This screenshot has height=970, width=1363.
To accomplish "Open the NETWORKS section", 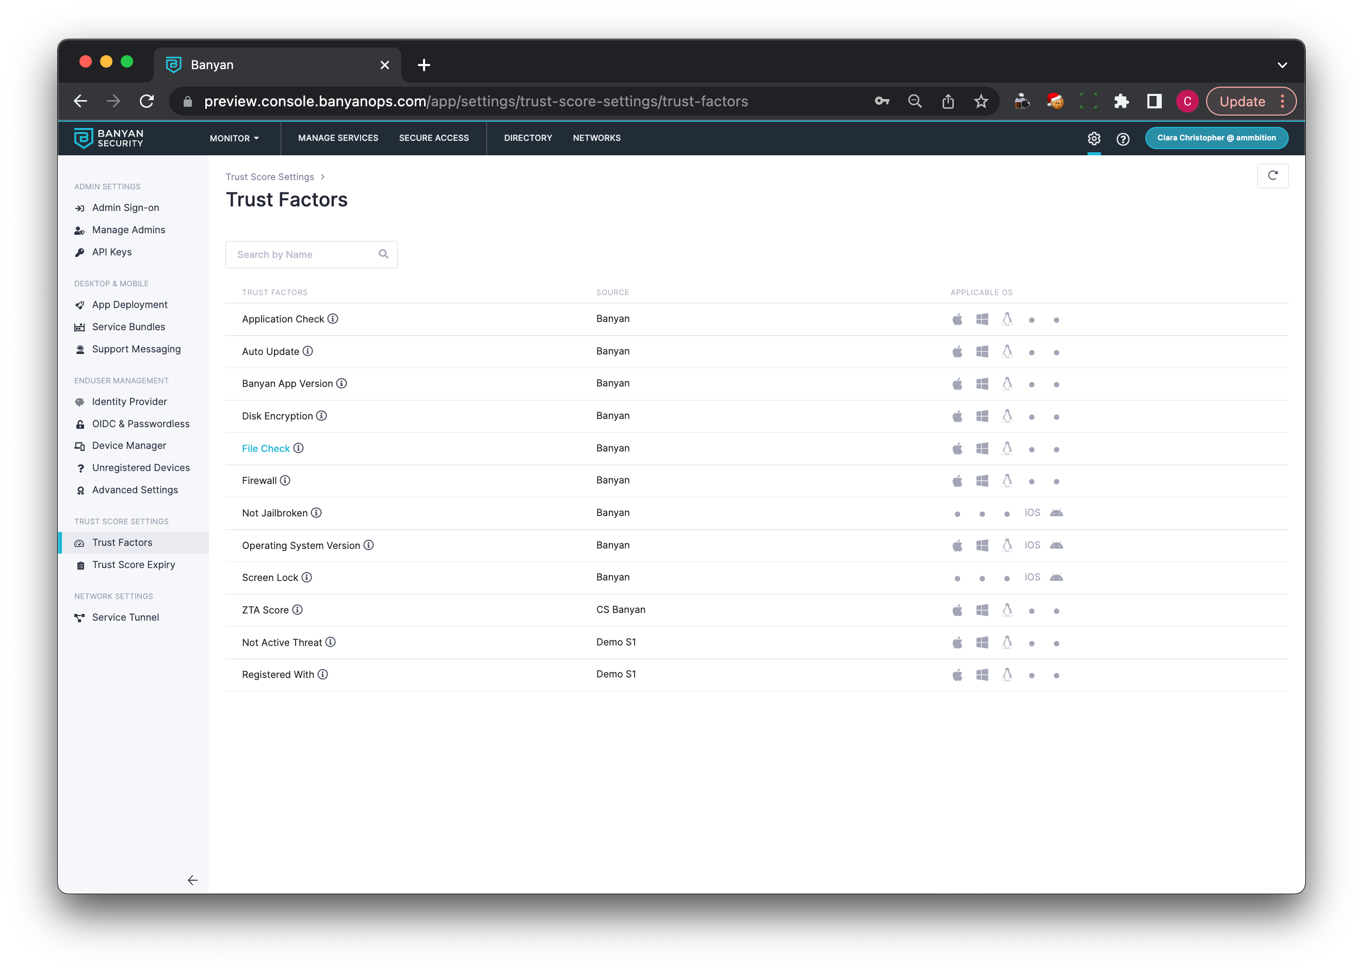I will pos(597,138).
